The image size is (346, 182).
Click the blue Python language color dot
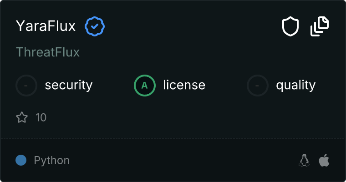(x=21, y=160)
